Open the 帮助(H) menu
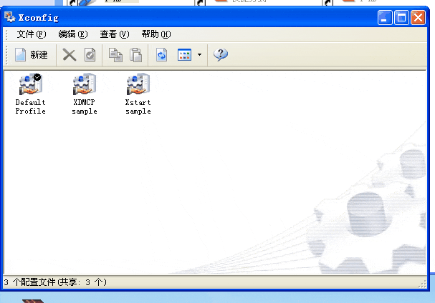The height and width of the screenshot is (303, 435). click(x=156, y=34)
